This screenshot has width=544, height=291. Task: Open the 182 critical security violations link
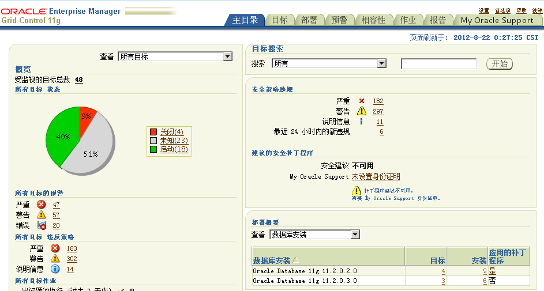[378, 101]
